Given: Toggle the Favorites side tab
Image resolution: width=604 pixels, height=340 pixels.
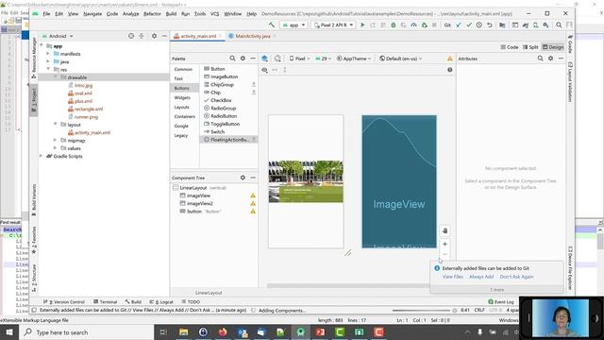Looking at the screenshot, I should pyautogui.click(x=34, y=240).
